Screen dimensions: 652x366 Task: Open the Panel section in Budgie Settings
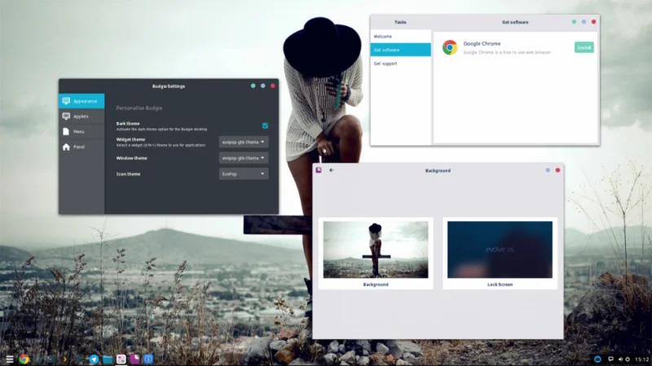(81, 147)
